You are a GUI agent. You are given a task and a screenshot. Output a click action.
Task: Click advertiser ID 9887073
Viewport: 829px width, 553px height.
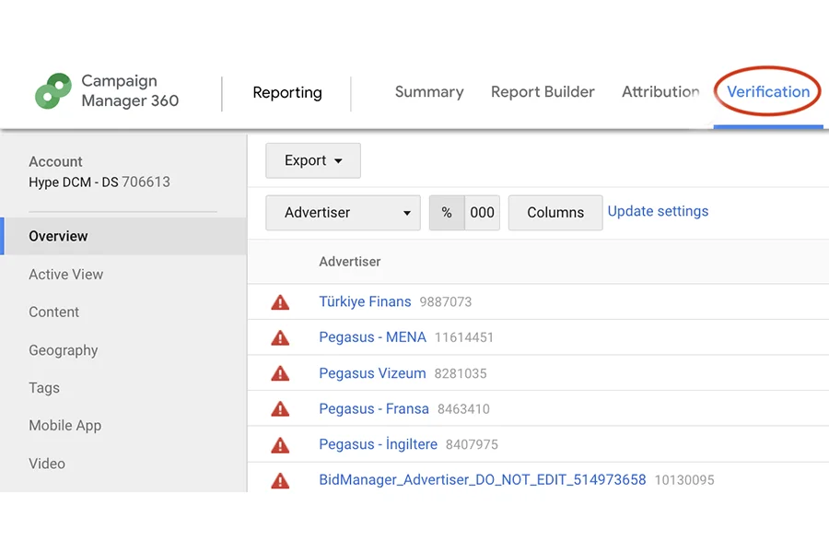446,302
